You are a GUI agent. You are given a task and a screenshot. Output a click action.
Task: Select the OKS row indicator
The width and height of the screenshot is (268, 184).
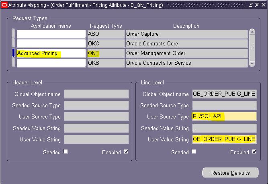point(13,63)
